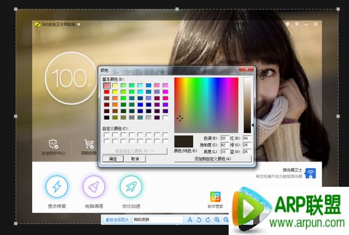Click the hue 色调 input field

(x=224, y=138)
